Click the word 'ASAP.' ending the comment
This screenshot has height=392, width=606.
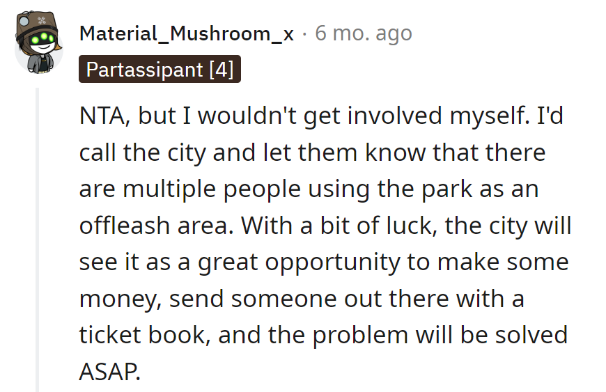click(110, 371)
